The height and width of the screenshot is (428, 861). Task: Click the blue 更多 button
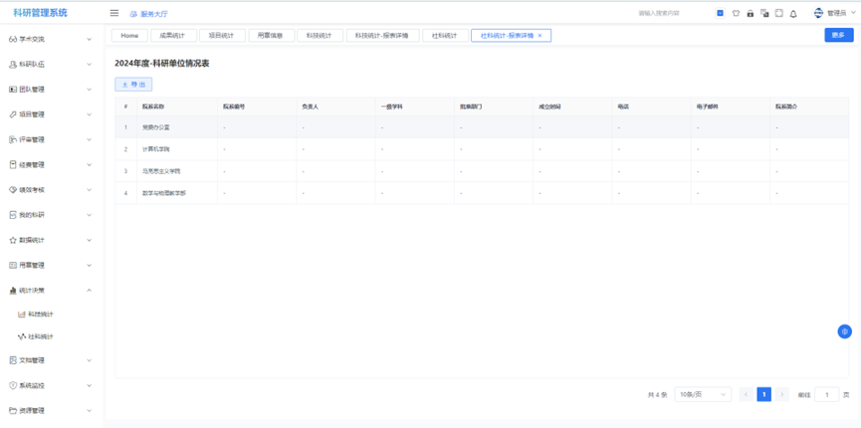pos(838,35)
